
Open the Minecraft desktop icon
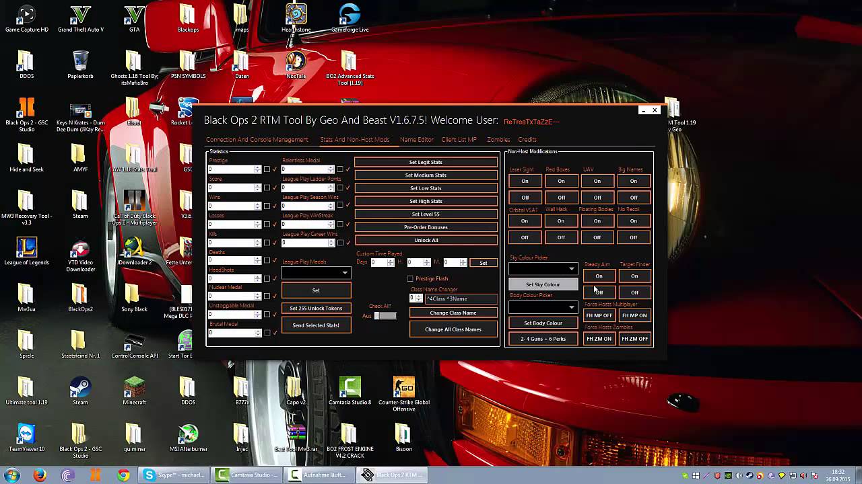[x=134, y=391]
